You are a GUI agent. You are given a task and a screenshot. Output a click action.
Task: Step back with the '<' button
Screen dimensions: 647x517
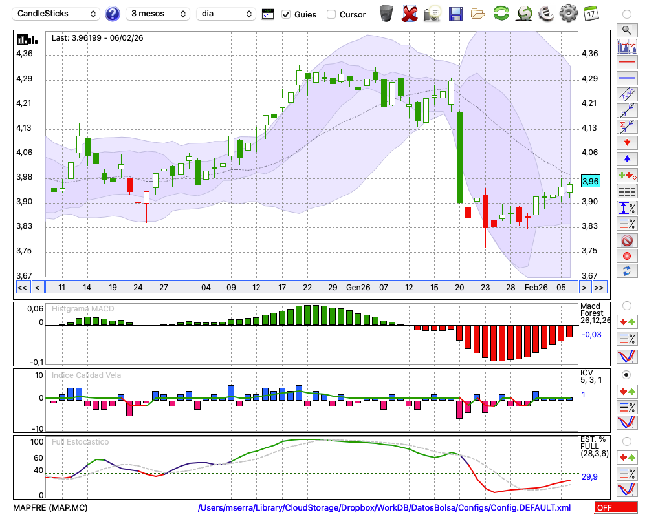pos(37,288)
